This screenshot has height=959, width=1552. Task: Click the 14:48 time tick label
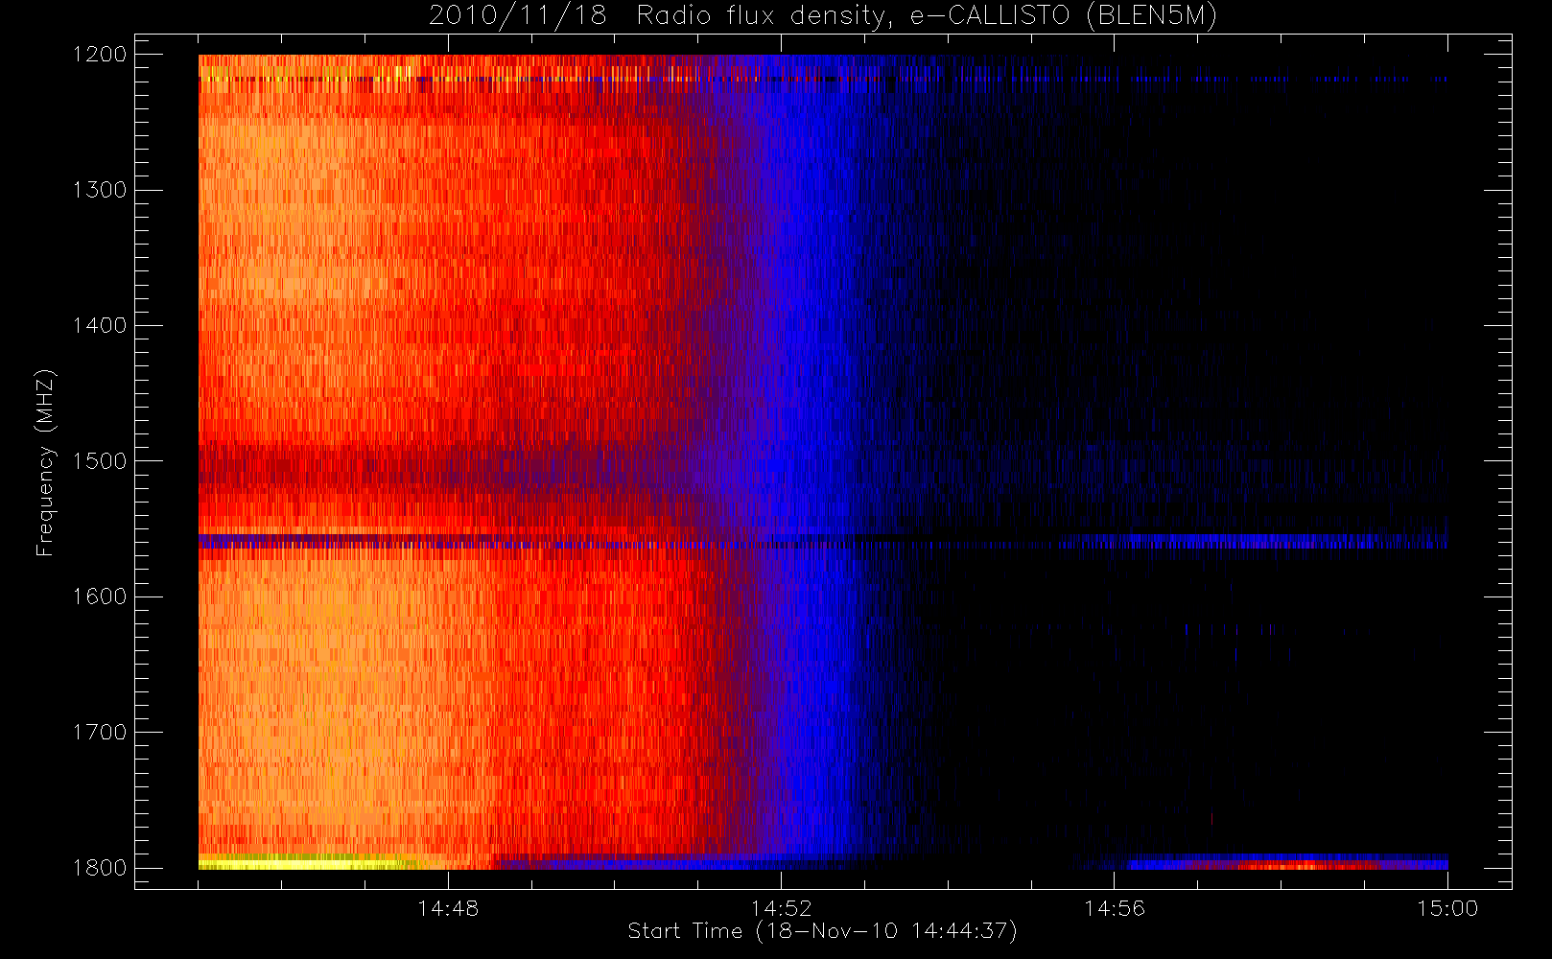448,908
